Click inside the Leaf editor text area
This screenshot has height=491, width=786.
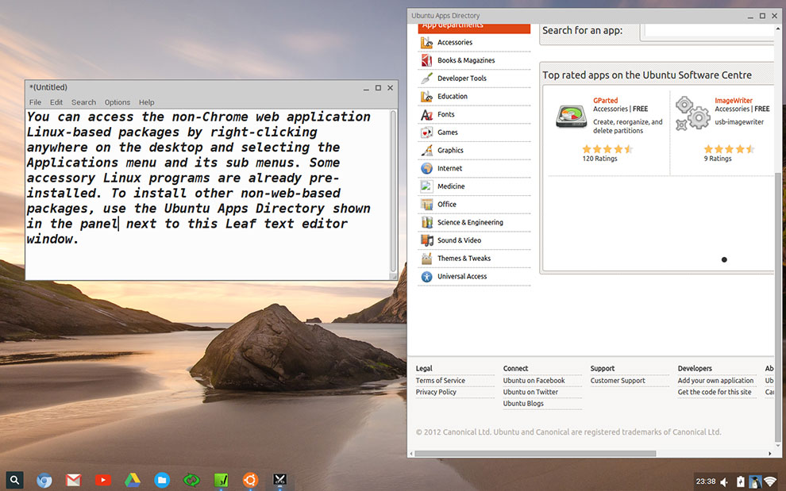point(207,194)
